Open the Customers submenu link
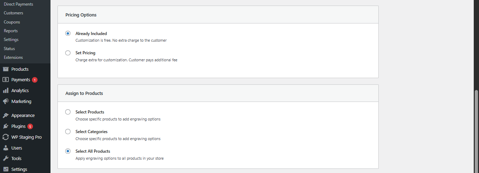The width and height of the screenshot is (479, 173). point(13,13)
